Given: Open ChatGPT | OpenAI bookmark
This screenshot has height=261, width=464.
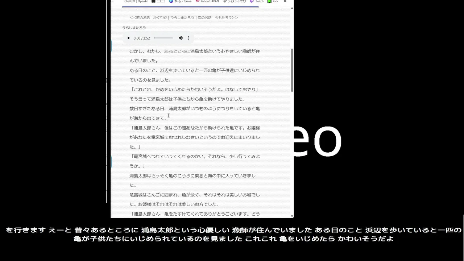Looking at the screenshot, I should [x=136, y=1].
